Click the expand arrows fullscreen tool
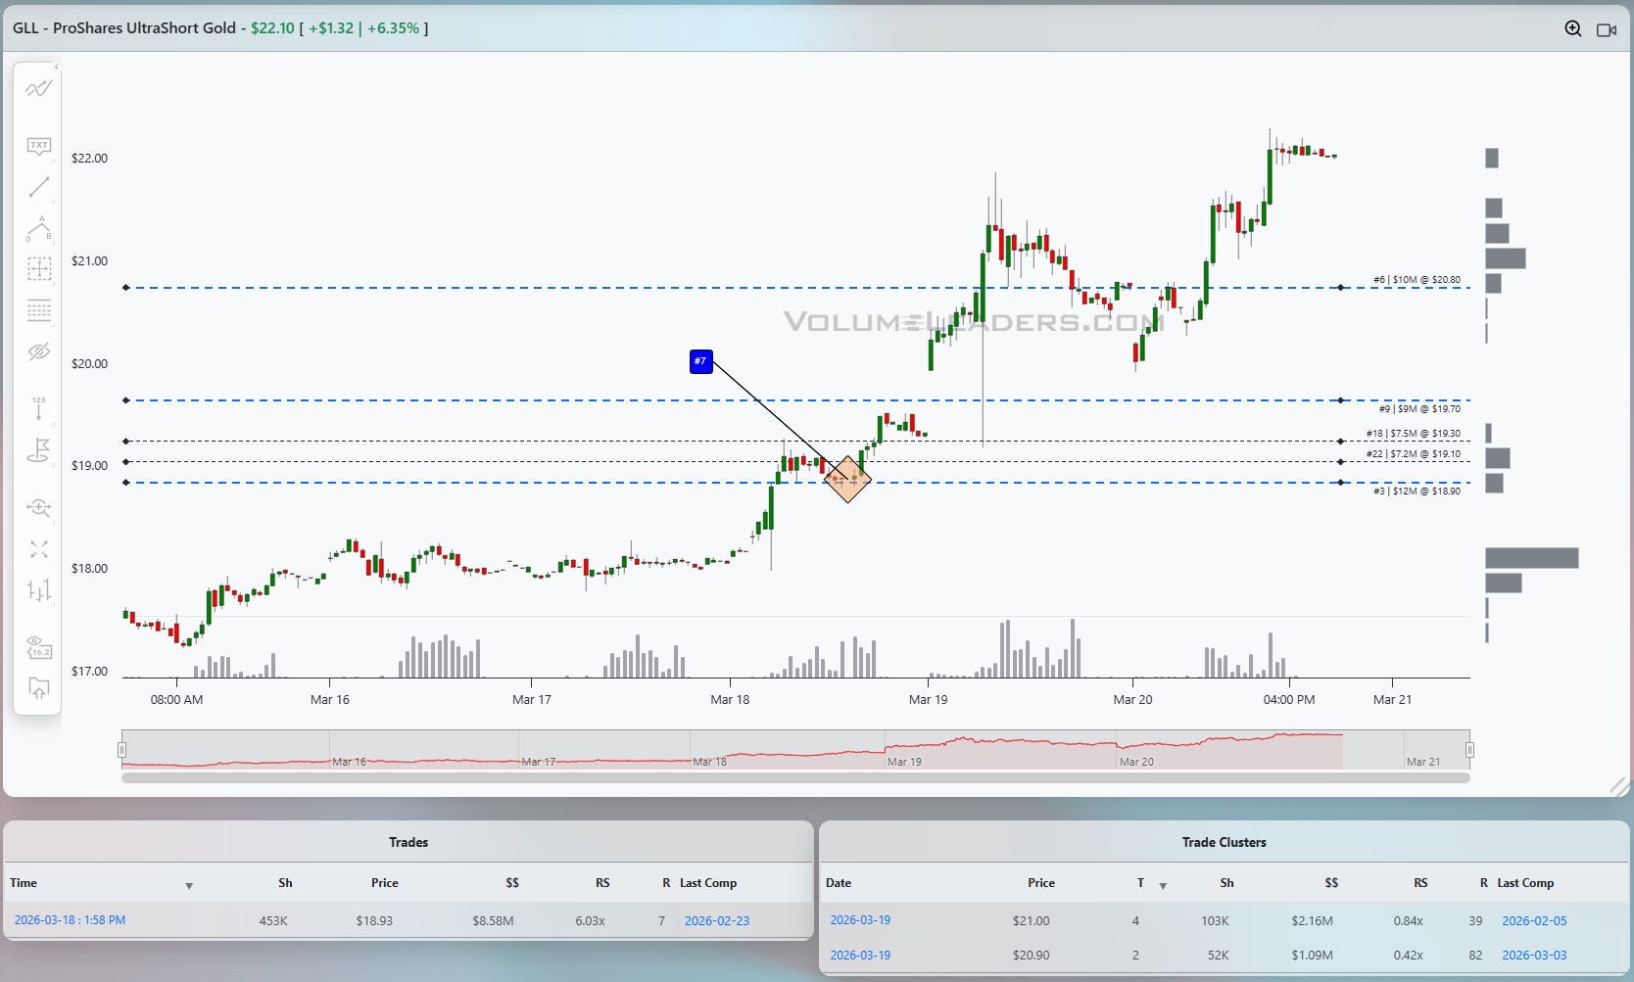The image size is (1634, 982). 38,549
